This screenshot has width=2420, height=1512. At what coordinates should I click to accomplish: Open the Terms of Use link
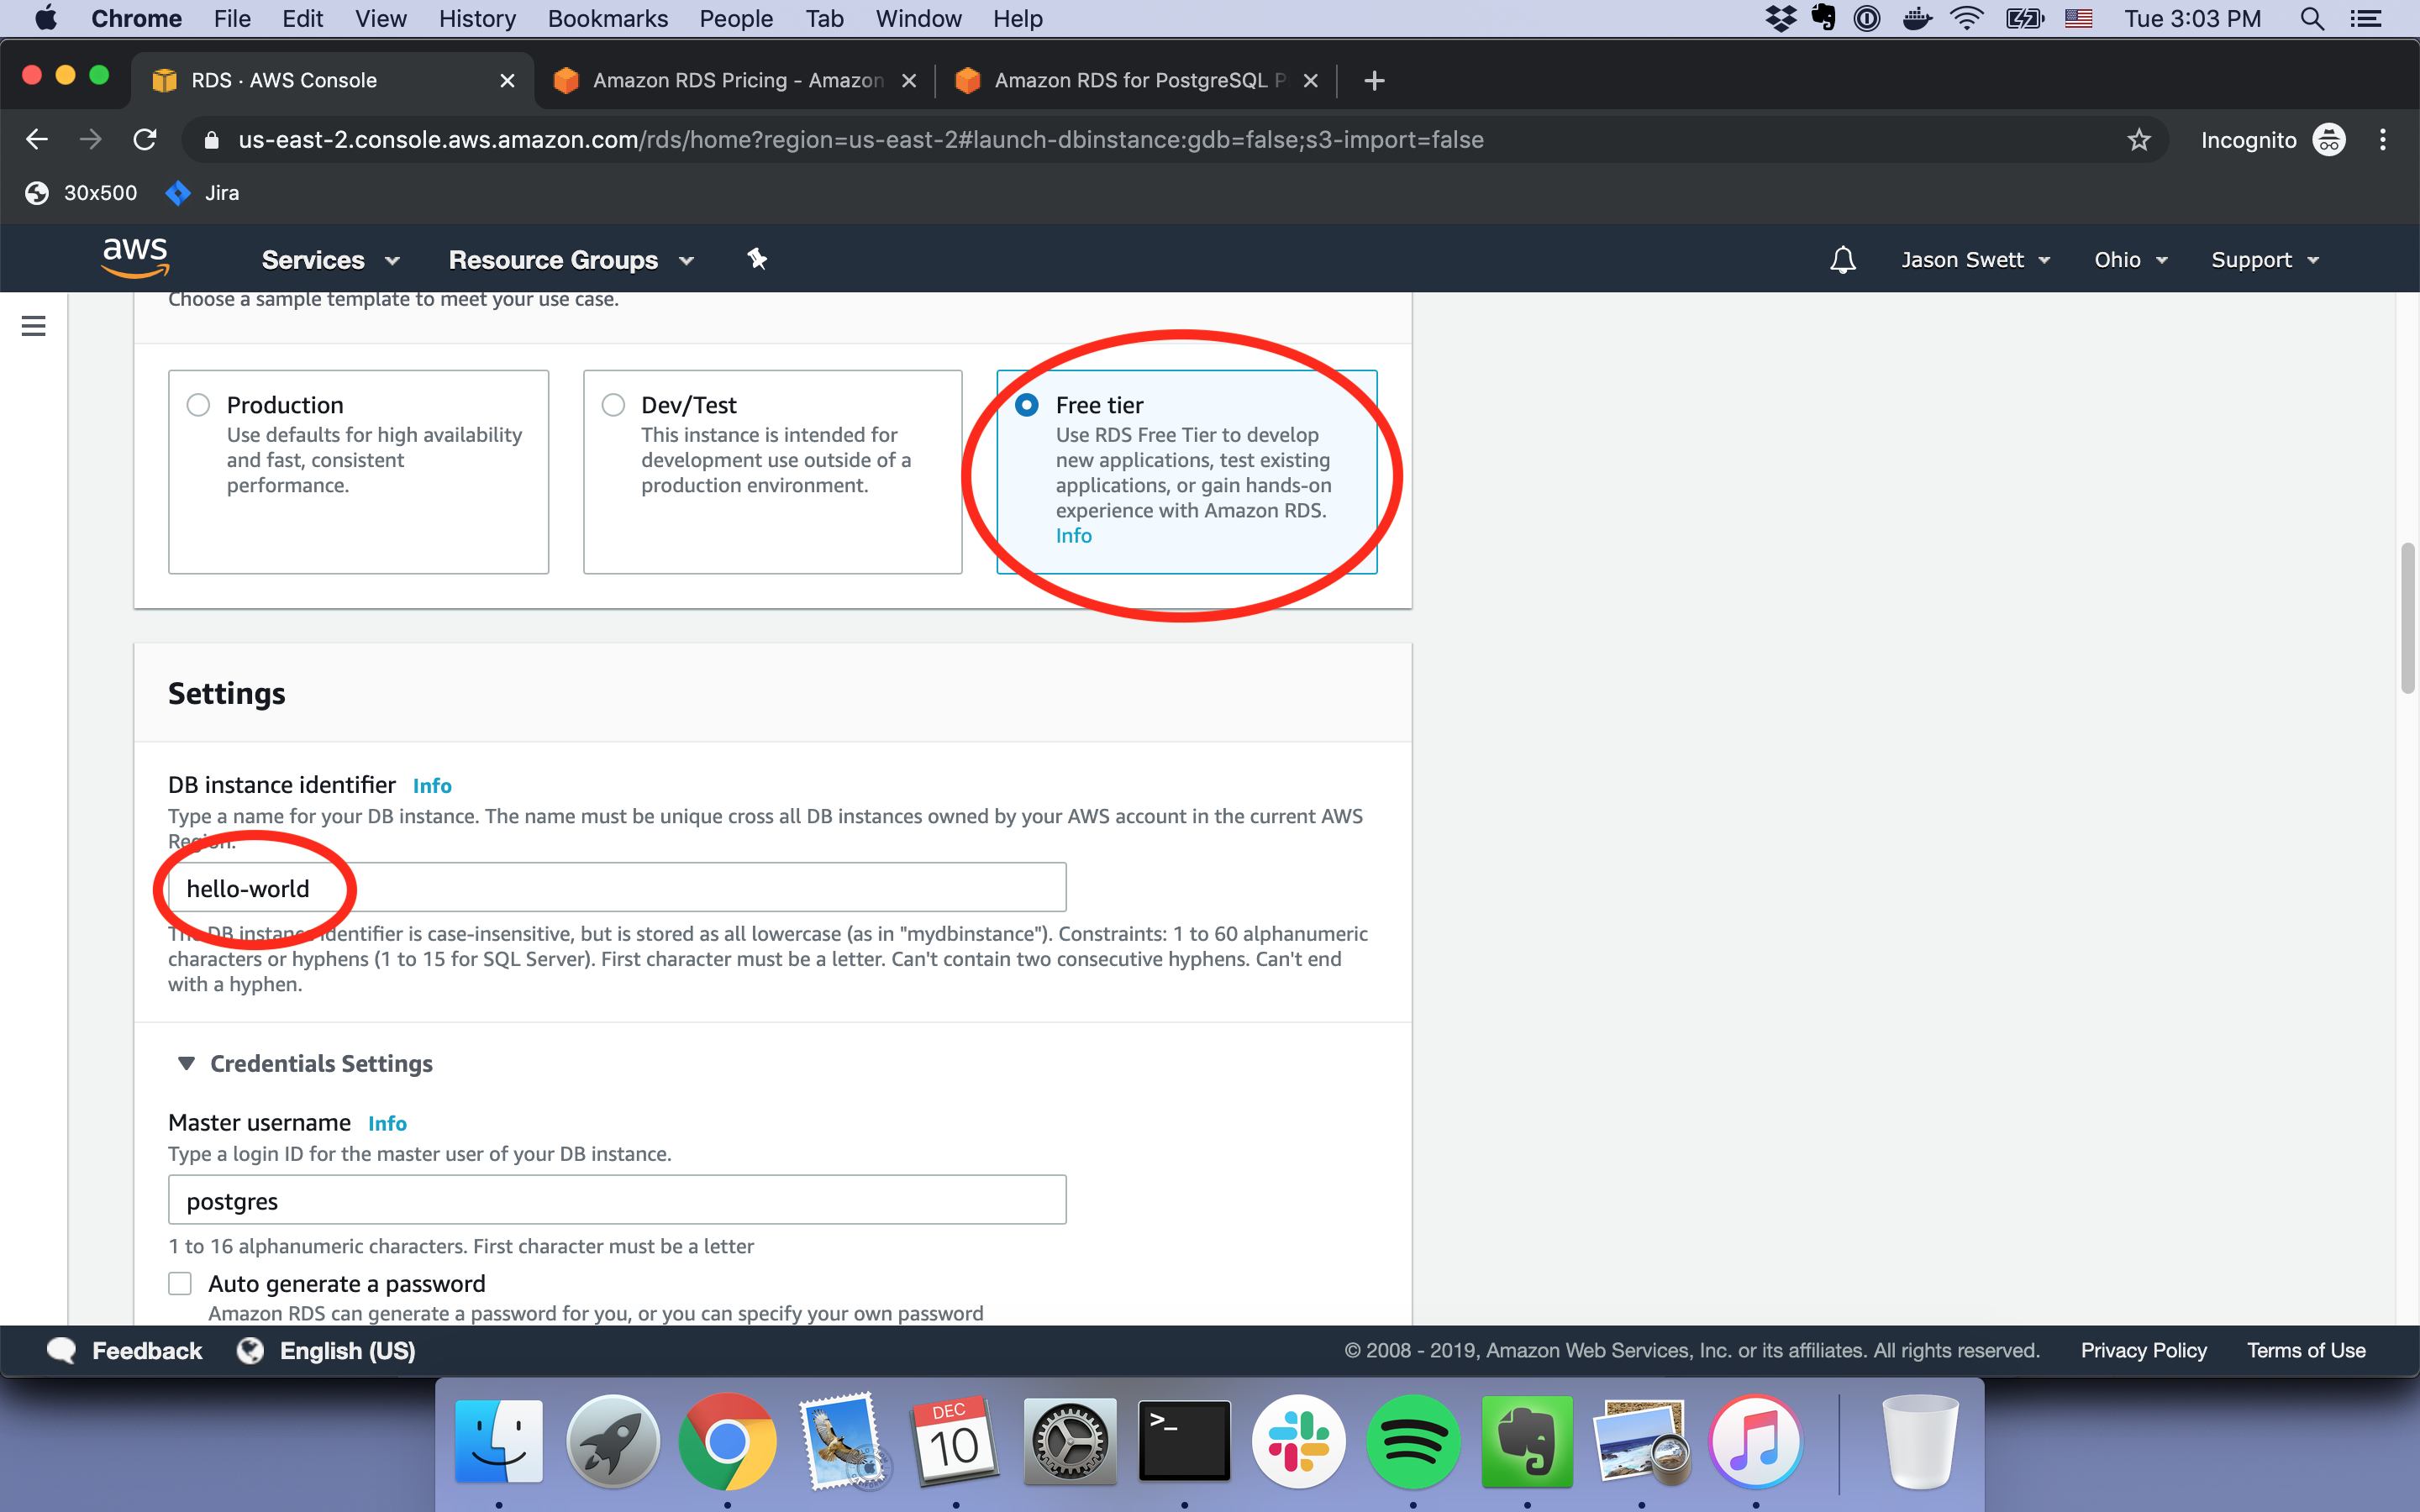click(2306, 1351)
